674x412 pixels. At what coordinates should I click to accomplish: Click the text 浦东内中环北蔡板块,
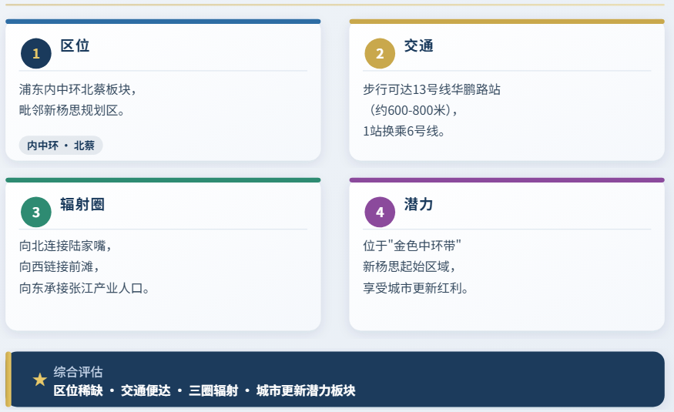(78, 89)
